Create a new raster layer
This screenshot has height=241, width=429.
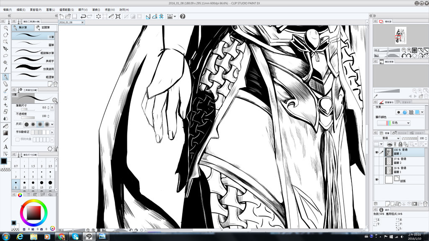(x=388, y=204)
